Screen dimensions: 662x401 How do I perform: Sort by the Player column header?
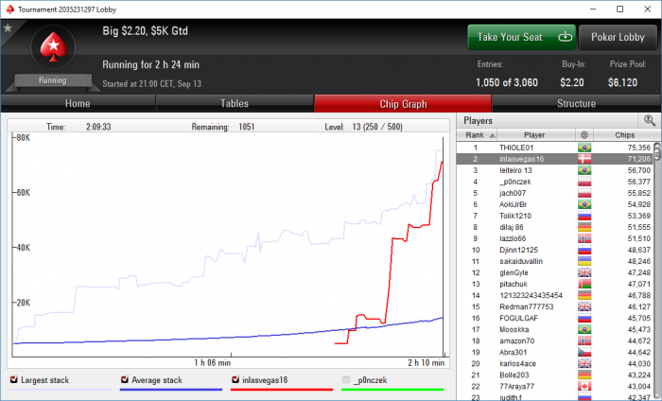[534, 135]
